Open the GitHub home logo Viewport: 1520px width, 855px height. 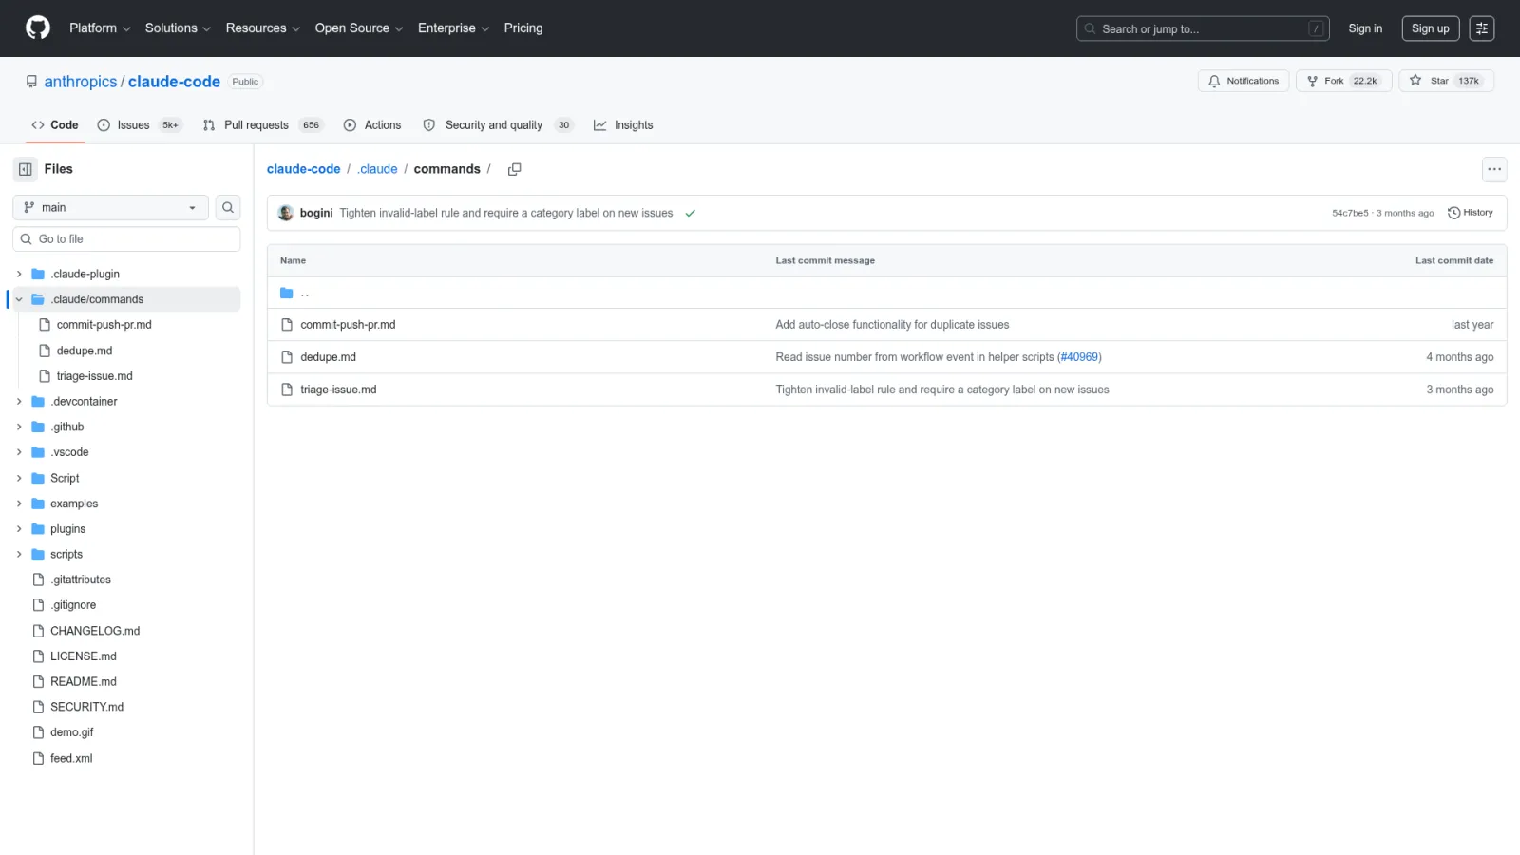point(38,28)
